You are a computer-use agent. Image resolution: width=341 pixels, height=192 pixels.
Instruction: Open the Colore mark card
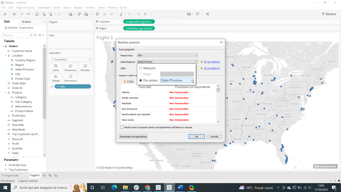tap(56, 67)
